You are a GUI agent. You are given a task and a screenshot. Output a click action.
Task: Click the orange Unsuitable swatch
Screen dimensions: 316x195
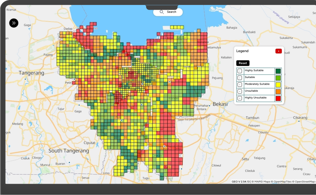tap(278, 91)
